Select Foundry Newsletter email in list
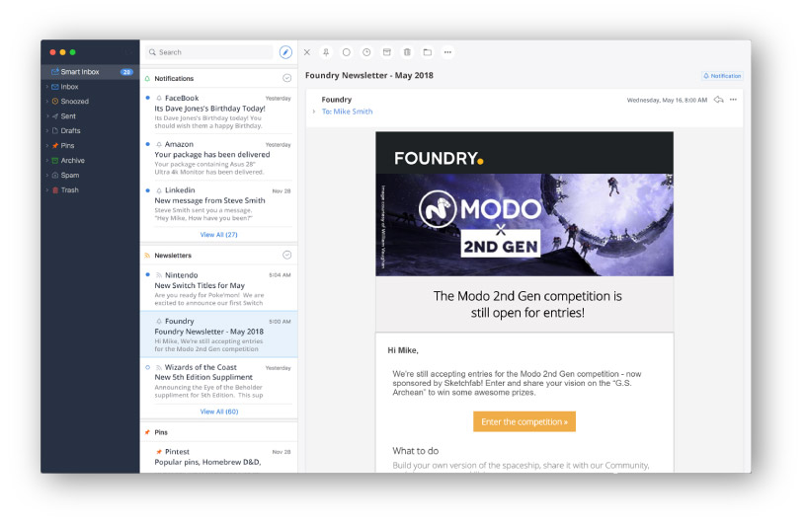The image size is (806, 523). click(219, 335)
